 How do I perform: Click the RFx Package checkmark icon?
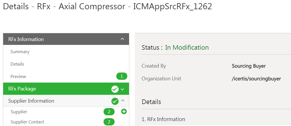tap(115, 89)
